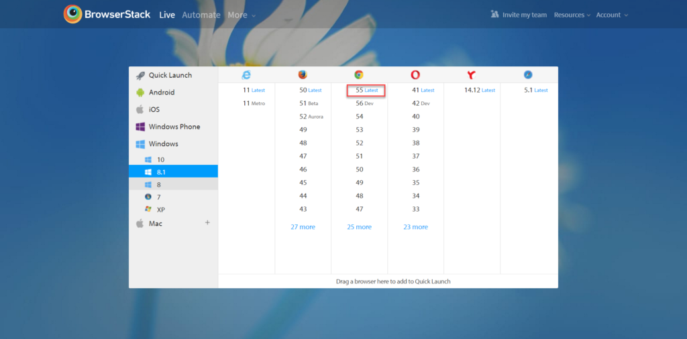Expand the Mac section with plus
Image resolution: width=687 pixels, height=339 pixels.
pos(208,222)
